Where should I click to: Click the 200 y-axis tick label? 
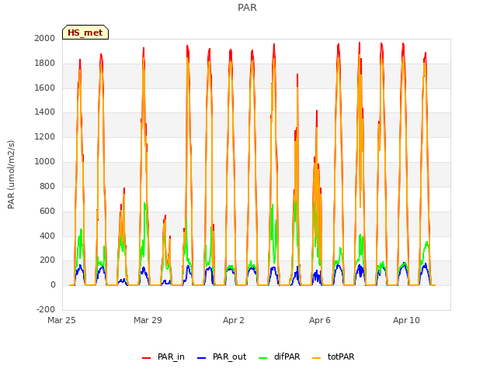tap(47, 260)
